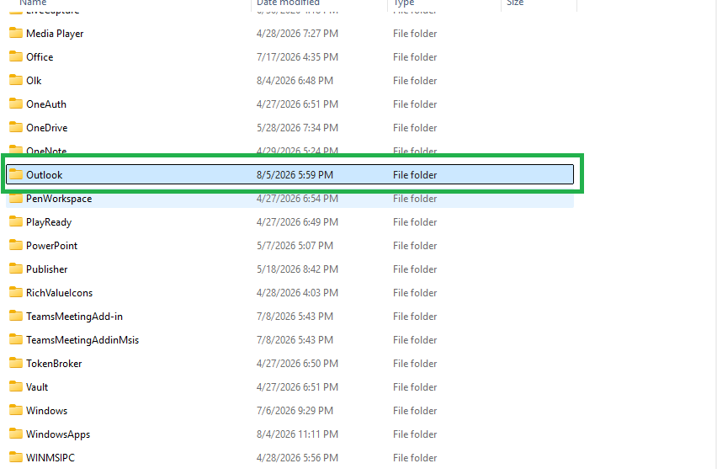Click the Media Player folder icon
The height and width of the screenshot is (474, 717).
[x=15, y=33]
